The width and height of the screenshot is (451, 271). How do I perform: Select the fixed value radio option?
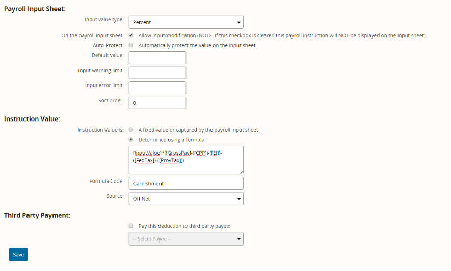coord(131,130)
